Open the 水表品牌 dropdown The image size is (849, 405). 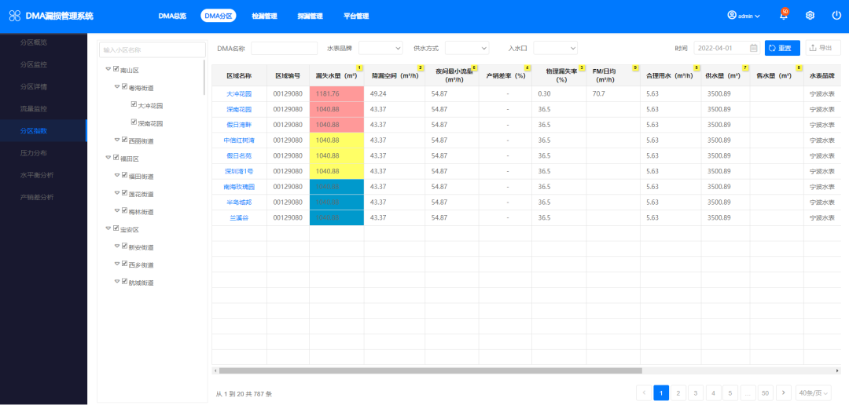pyautogui.click(x=380, y=48)
